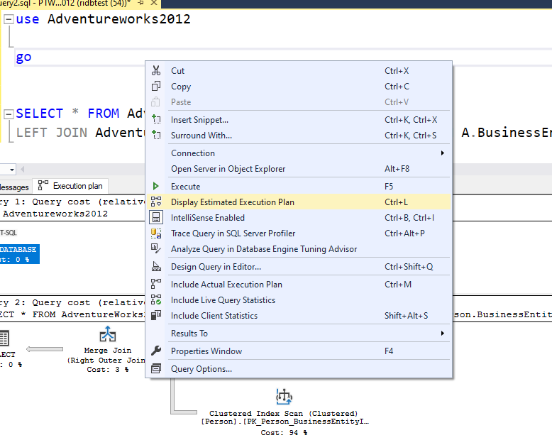
Task: Click the Insert Snippet icon
Action: click(156, 119)
